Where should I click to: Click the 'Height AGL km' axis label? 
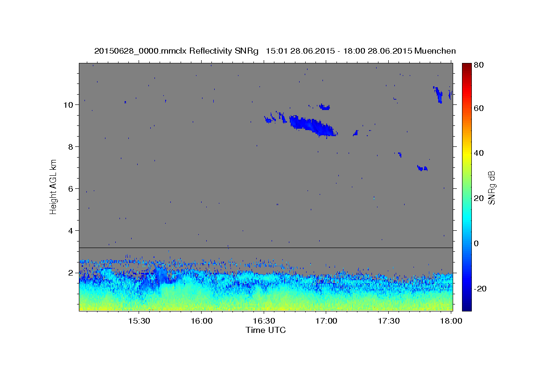point(54,187)
